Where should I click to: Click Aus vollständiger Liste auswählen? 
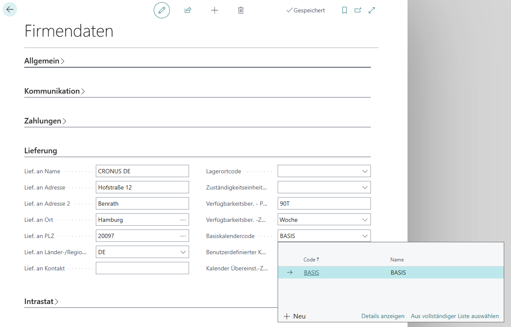(x=455, y=316)
